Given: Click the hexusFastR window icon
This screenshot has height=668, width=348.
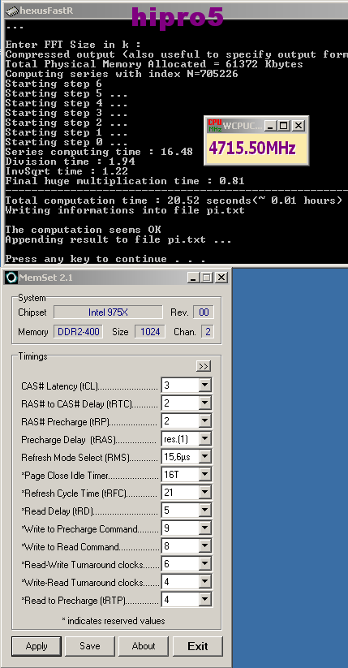Looking at the screenshot, I should [11, 11].
